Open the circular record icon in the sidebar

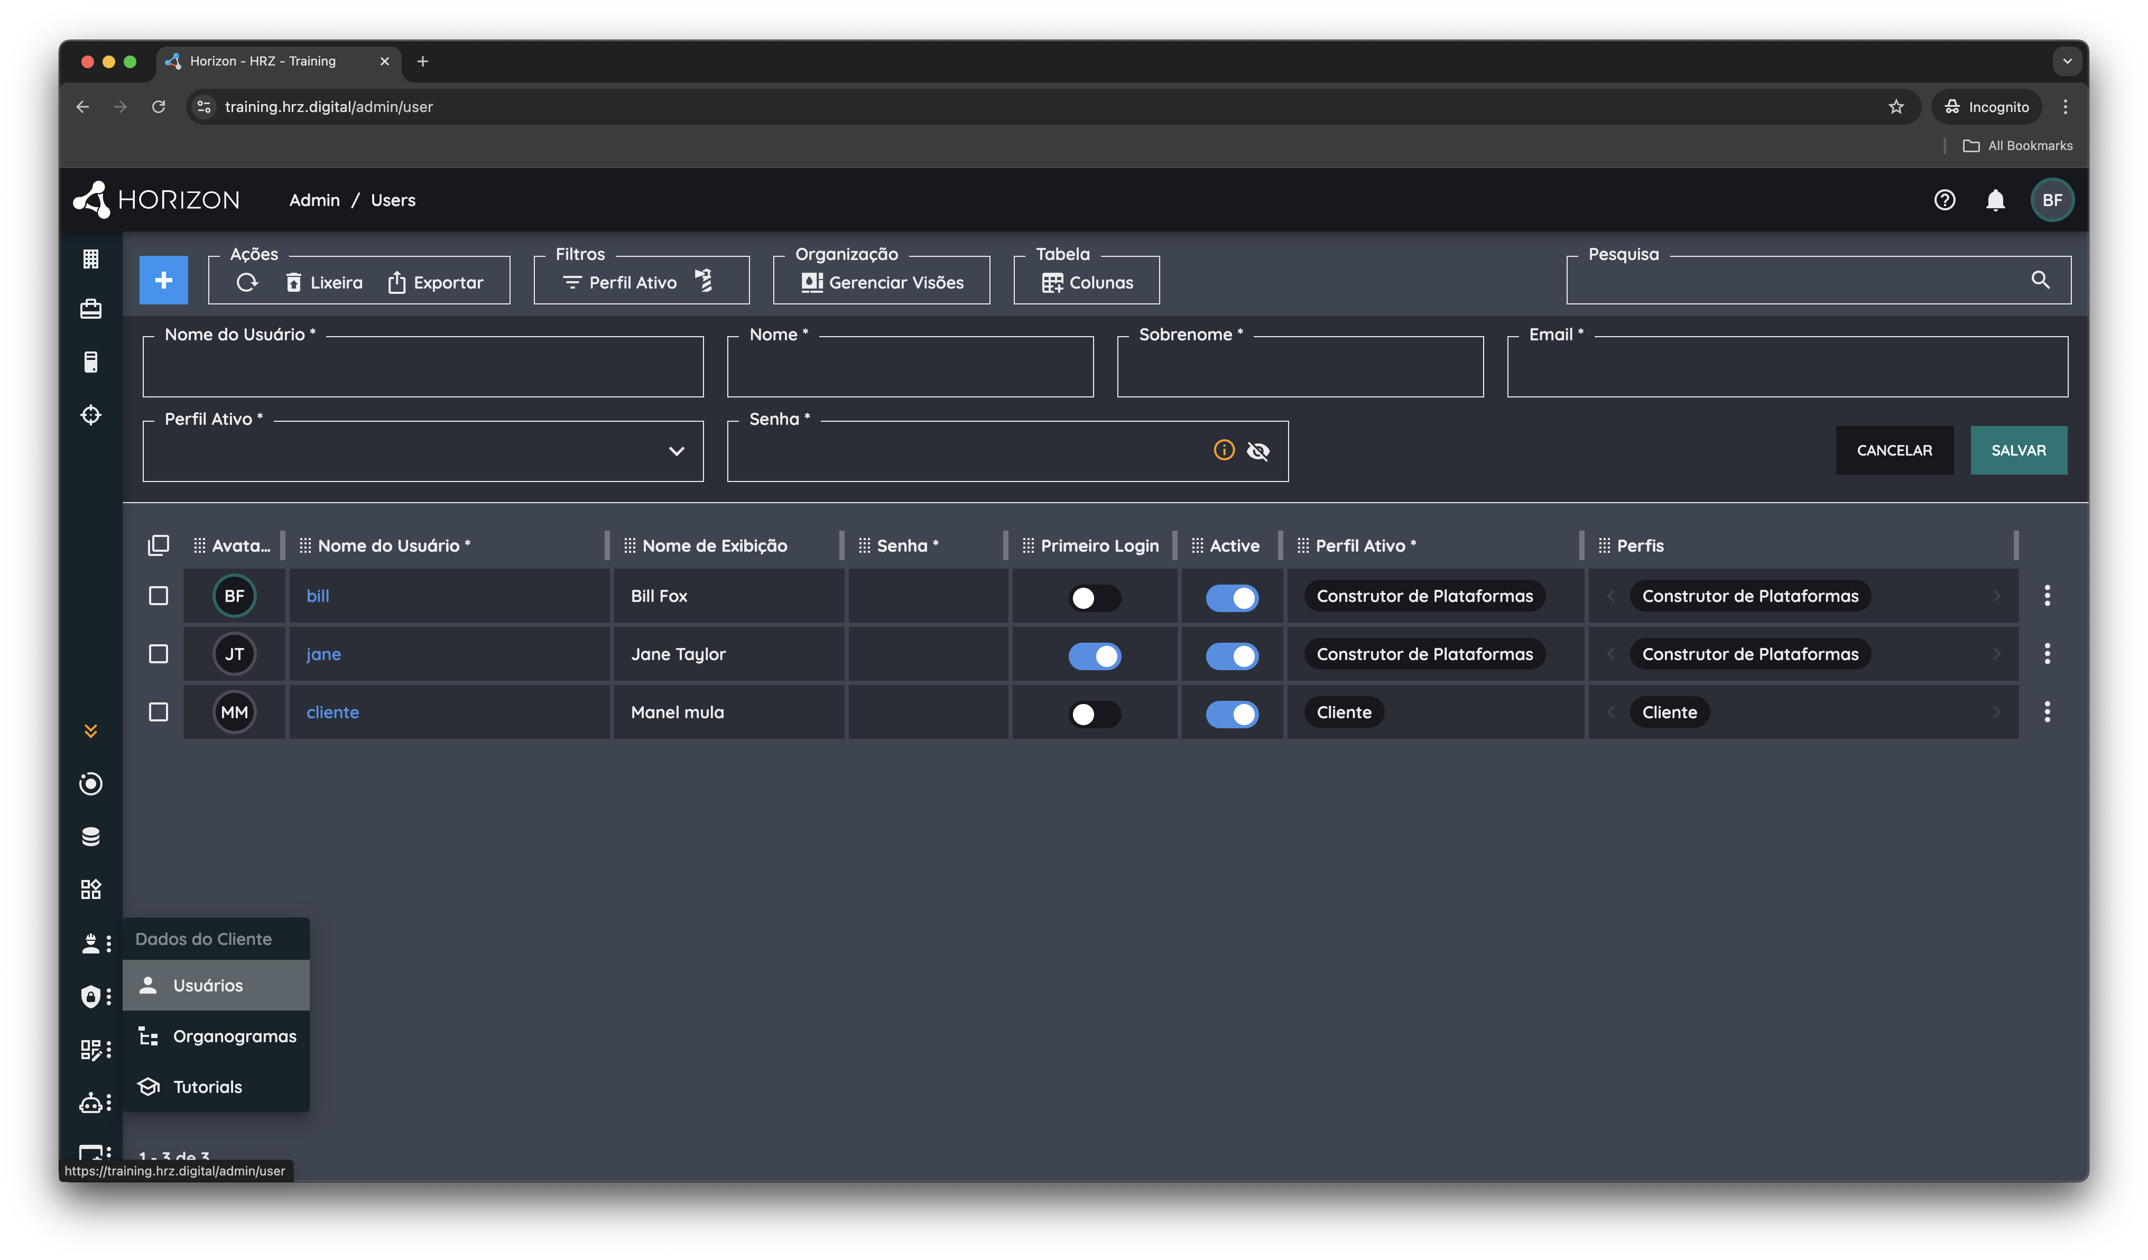(x=91, y=783)
